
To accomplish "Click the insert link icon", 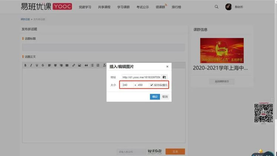I will (74, 65).
